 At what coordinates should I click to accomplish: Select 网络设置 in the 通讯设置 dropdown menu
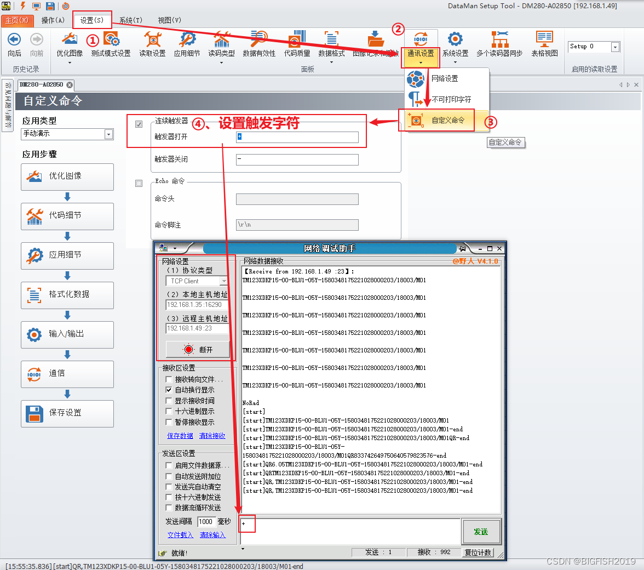tap(445, 79)
